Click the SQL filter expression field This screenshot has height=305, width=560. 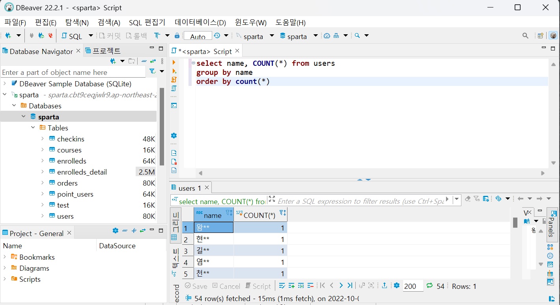(x=360, y=201)
